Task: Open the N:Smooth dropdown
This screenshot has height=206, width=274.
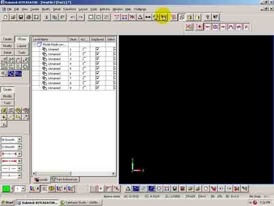Action: pyautogui.click(x=19, y=140)
